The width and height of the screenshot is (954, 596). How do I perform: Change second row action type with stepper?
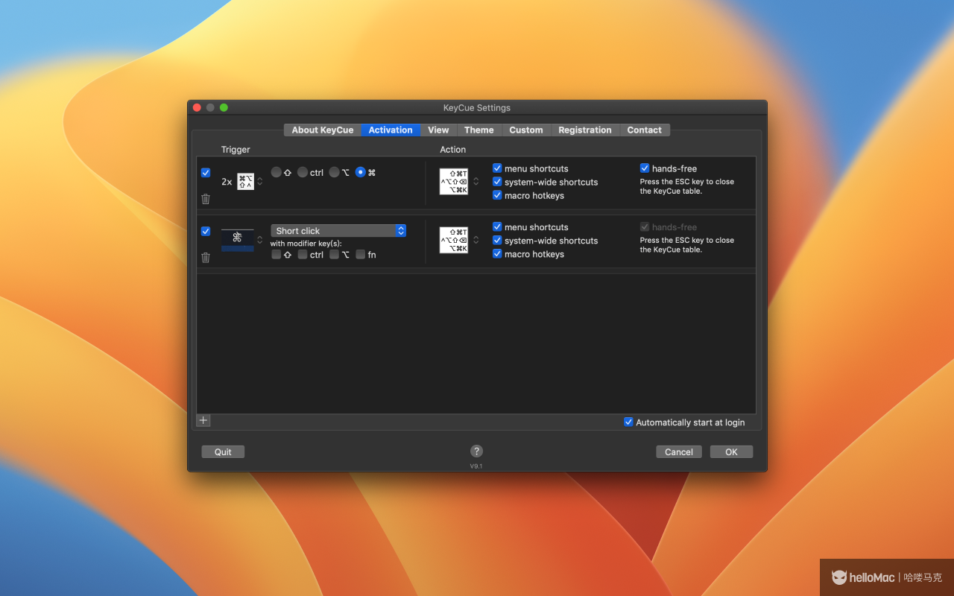[x=476, y=240]
